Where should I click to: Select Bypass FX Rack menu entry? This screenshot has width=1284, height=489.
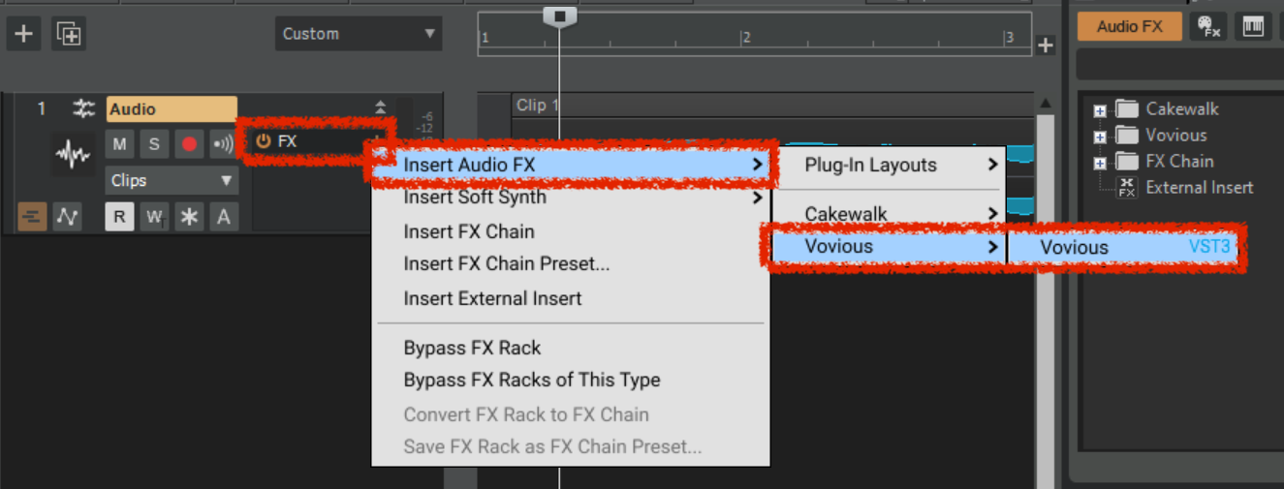tap(472, 348)
